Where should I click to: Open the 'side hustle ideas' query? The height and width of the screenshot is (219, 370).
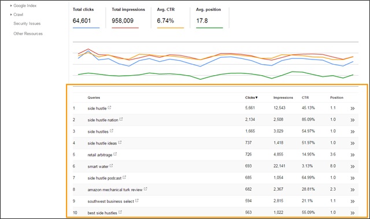[102, 143]
